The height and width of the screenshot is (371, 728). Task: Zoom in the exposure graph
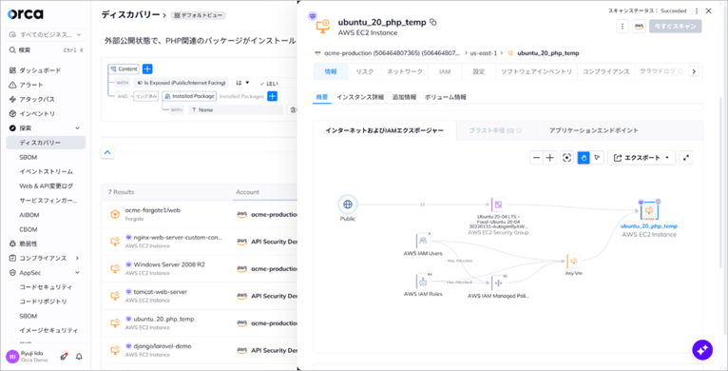pyautogui.click(x=549, y=158)
